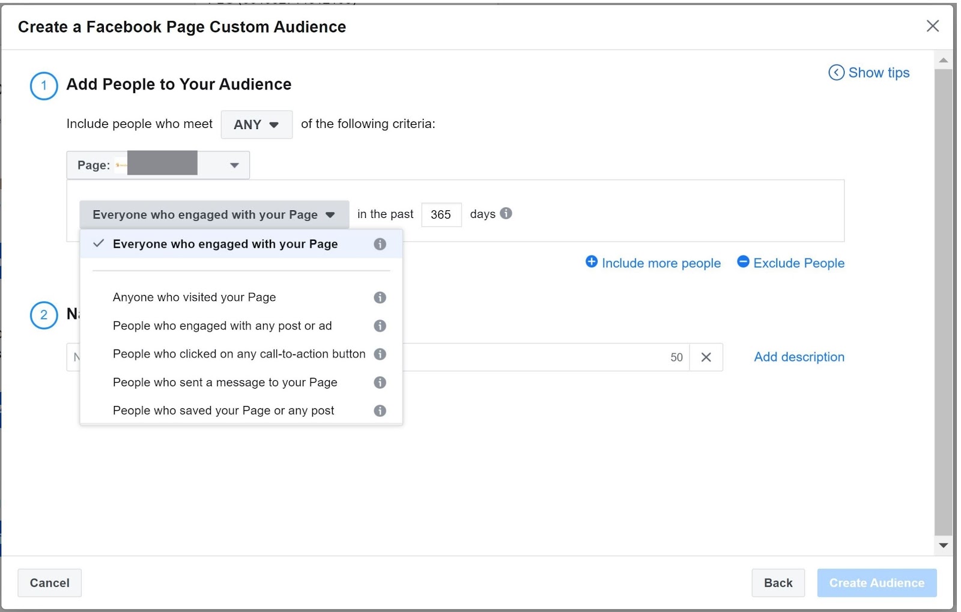Click the dialog's vertical scrollbar down arrow

point(944,545)
